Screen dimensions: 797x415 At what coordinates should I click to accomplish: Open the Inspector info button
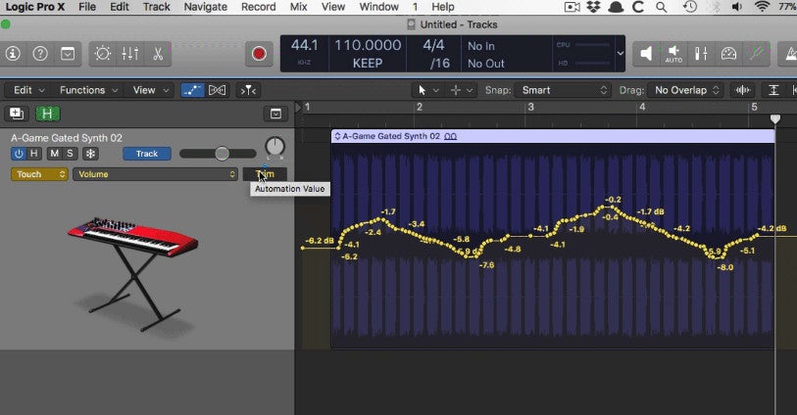pos(13,53)
